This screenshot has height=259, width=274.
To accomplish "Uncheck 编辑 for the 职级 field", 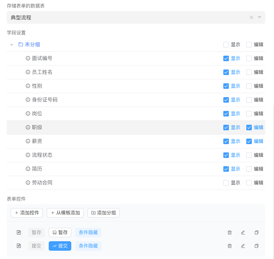I will 249,128.
